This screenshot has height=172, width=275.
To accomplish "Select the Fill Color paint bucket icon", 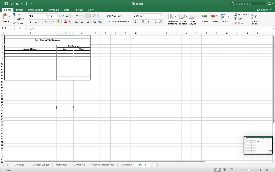I will [59, 21].
